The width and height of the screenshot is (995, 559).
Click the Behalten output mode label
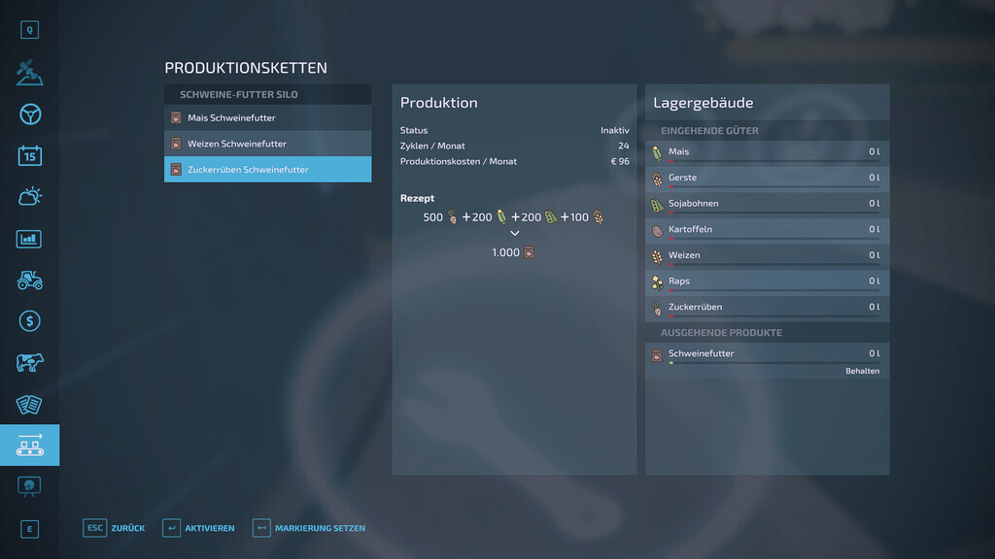tap(862, 371)
